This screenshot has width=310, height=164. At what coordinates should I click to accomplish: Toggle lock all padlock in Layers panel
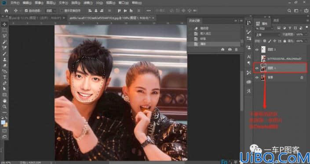tap(284, 41)
